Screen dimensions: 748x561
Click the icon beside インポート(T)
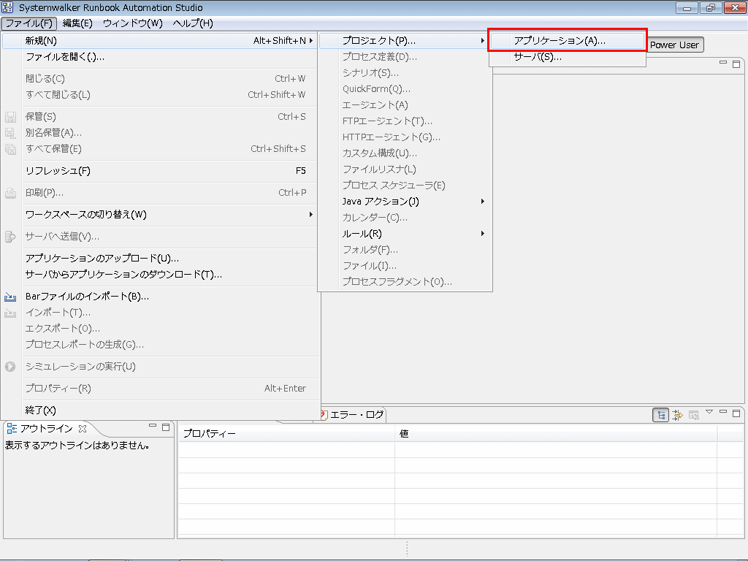(x=10, y=313)
